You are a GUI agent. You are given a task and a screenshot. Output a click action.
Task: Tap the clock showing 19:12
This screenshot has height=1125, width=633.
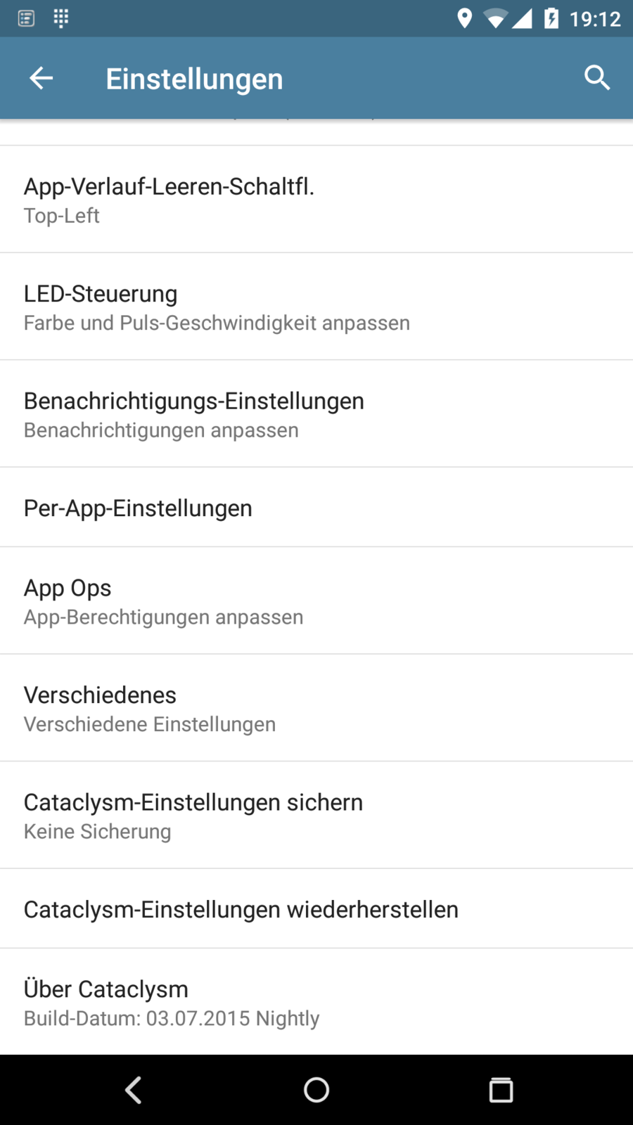pyautogui.click(x=595, y=19)
